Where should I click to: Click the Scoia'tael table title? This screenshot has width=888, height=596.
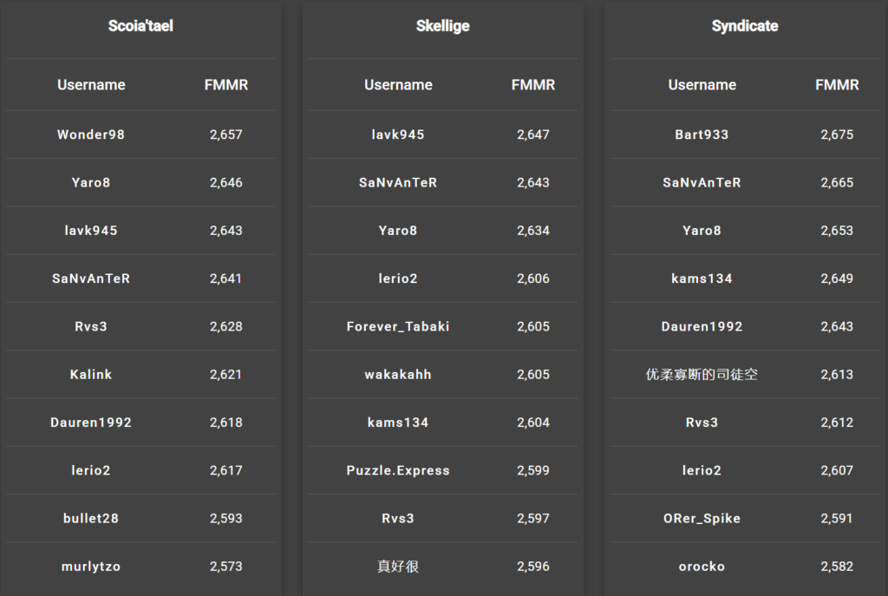(140, 26)
